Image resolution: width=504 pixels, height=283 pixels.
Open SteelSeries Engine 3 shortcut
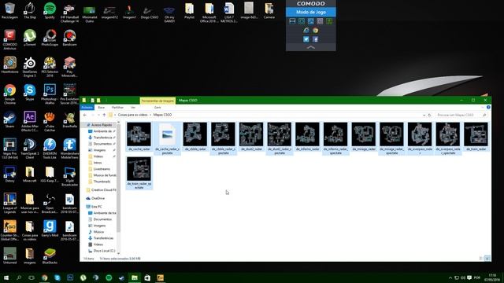click(x=30, y=67)
